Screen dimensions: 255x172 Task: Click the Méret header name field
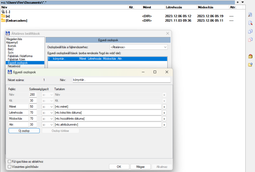(x=18, y=107)
